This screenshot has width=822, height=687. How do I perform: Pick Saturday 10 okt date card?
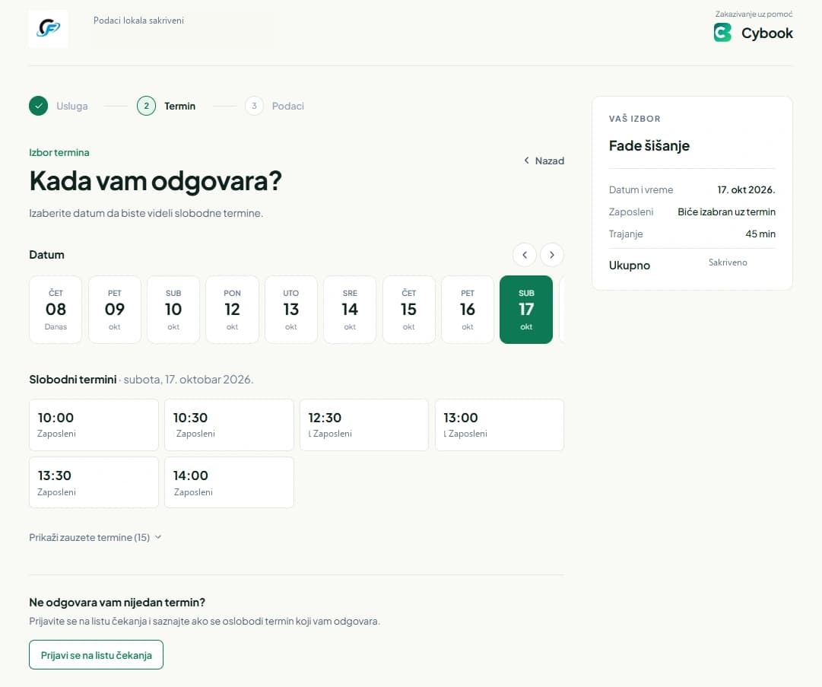pos(173,310)
